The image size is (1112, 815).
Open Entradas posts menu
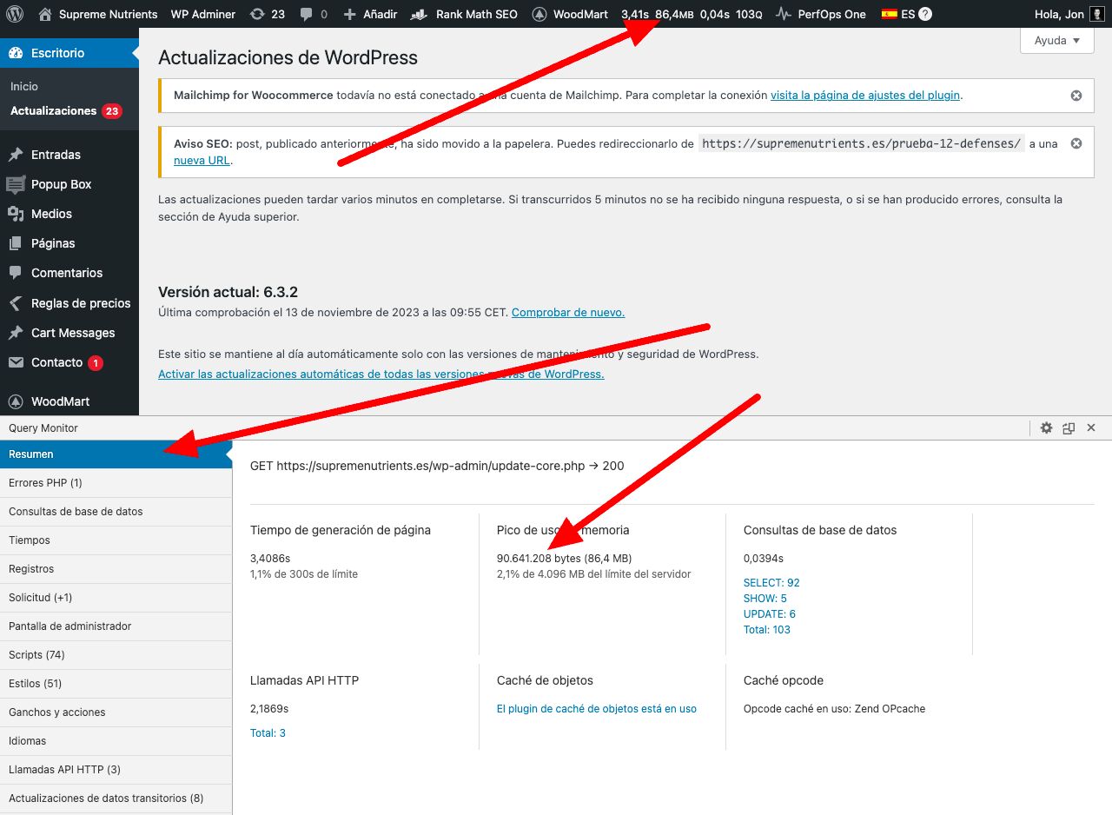coord(69,155)
